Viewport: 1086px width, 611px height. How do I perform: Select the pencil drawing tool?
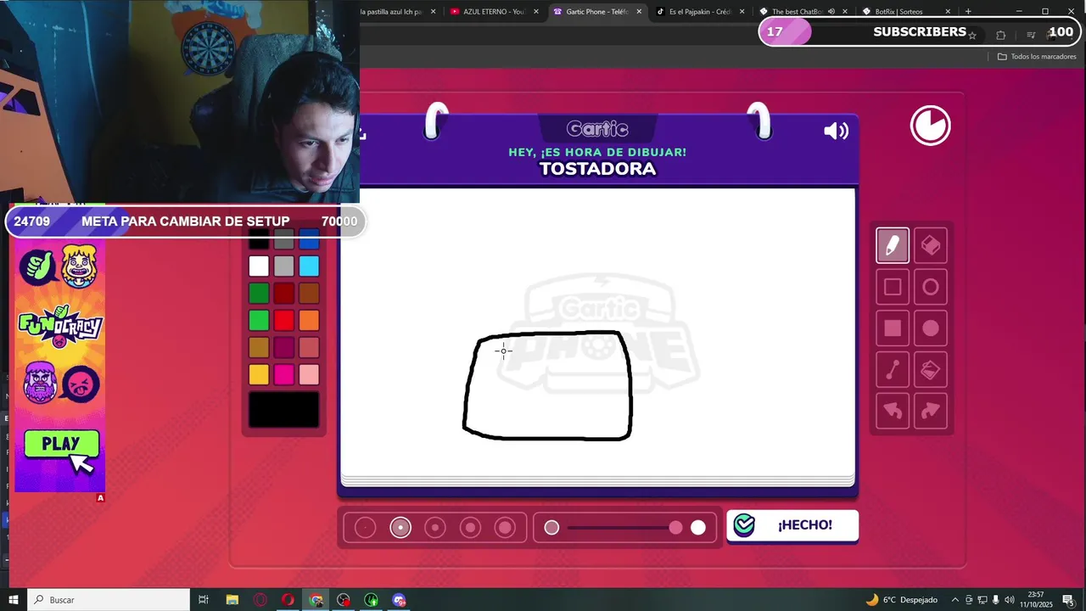893,246
